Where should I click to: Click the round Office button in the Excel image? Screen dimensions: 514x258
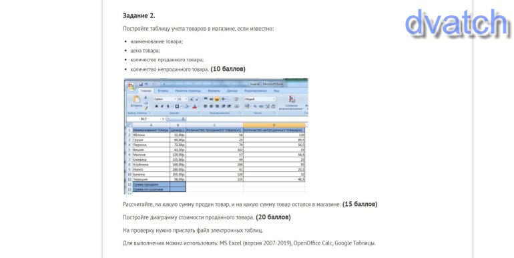(x=132, y=87)
